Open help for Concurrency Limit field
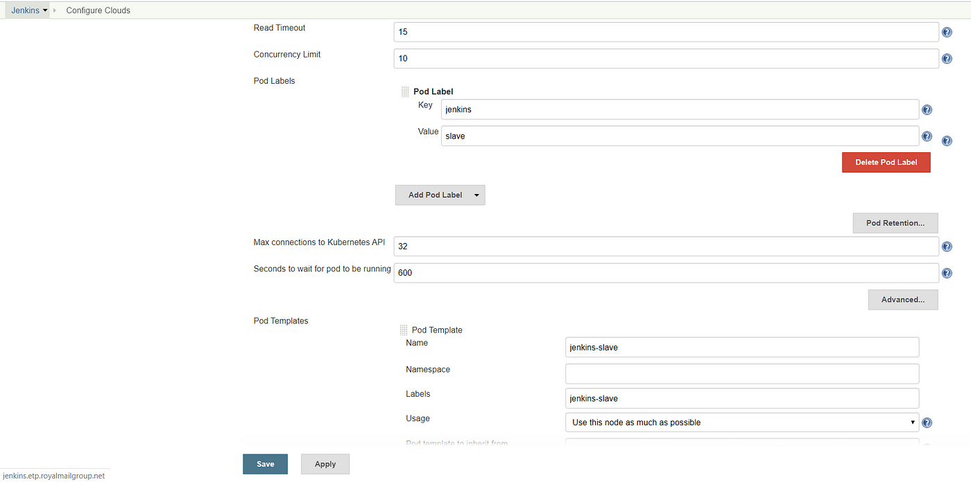Image resolution: width=971 pixels, height=482 pixels. point(947,59)
